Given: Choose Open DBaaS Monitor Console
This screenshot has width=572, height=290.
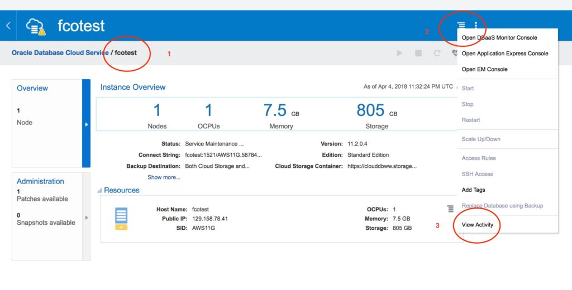Looking at the screenshot, I should click(499, 38).
